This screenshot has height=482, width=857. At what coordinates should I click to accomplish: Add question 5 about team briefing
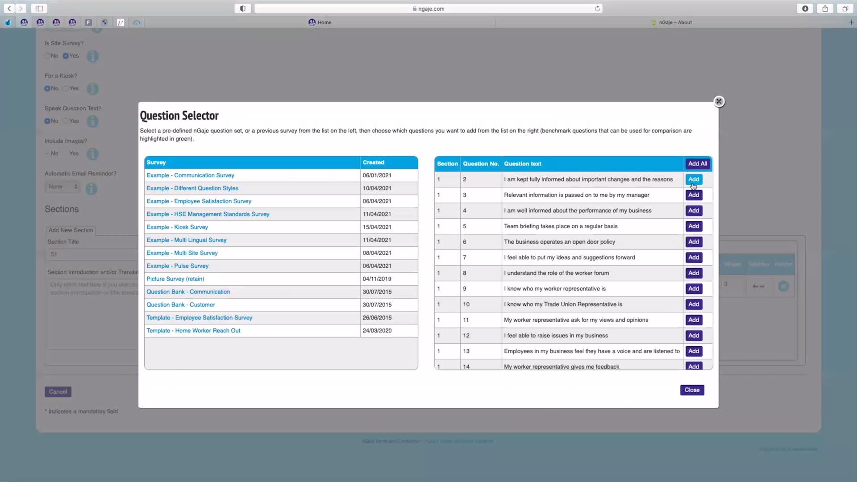pyautogui.click(x=694, y=226)
